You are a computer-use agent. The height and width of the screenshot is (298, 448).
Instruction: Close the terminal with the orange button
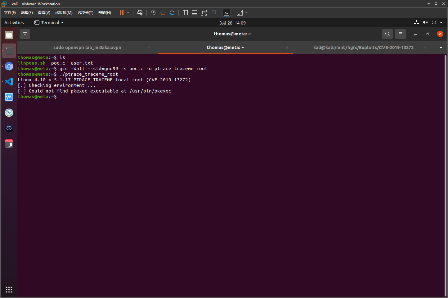(440, 34)
